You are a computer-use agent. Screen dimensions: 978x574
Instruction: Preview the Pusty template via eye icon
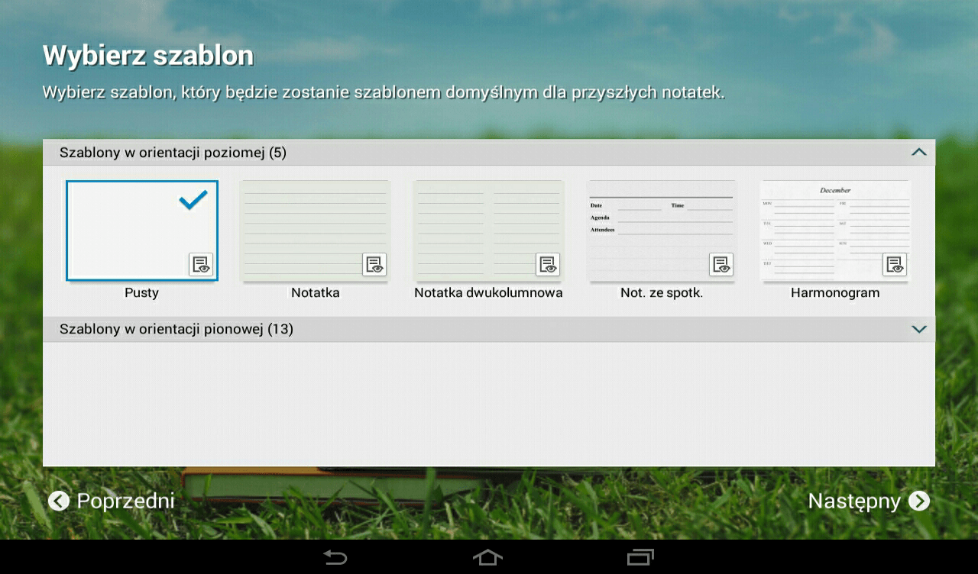[x=201, y=264]
